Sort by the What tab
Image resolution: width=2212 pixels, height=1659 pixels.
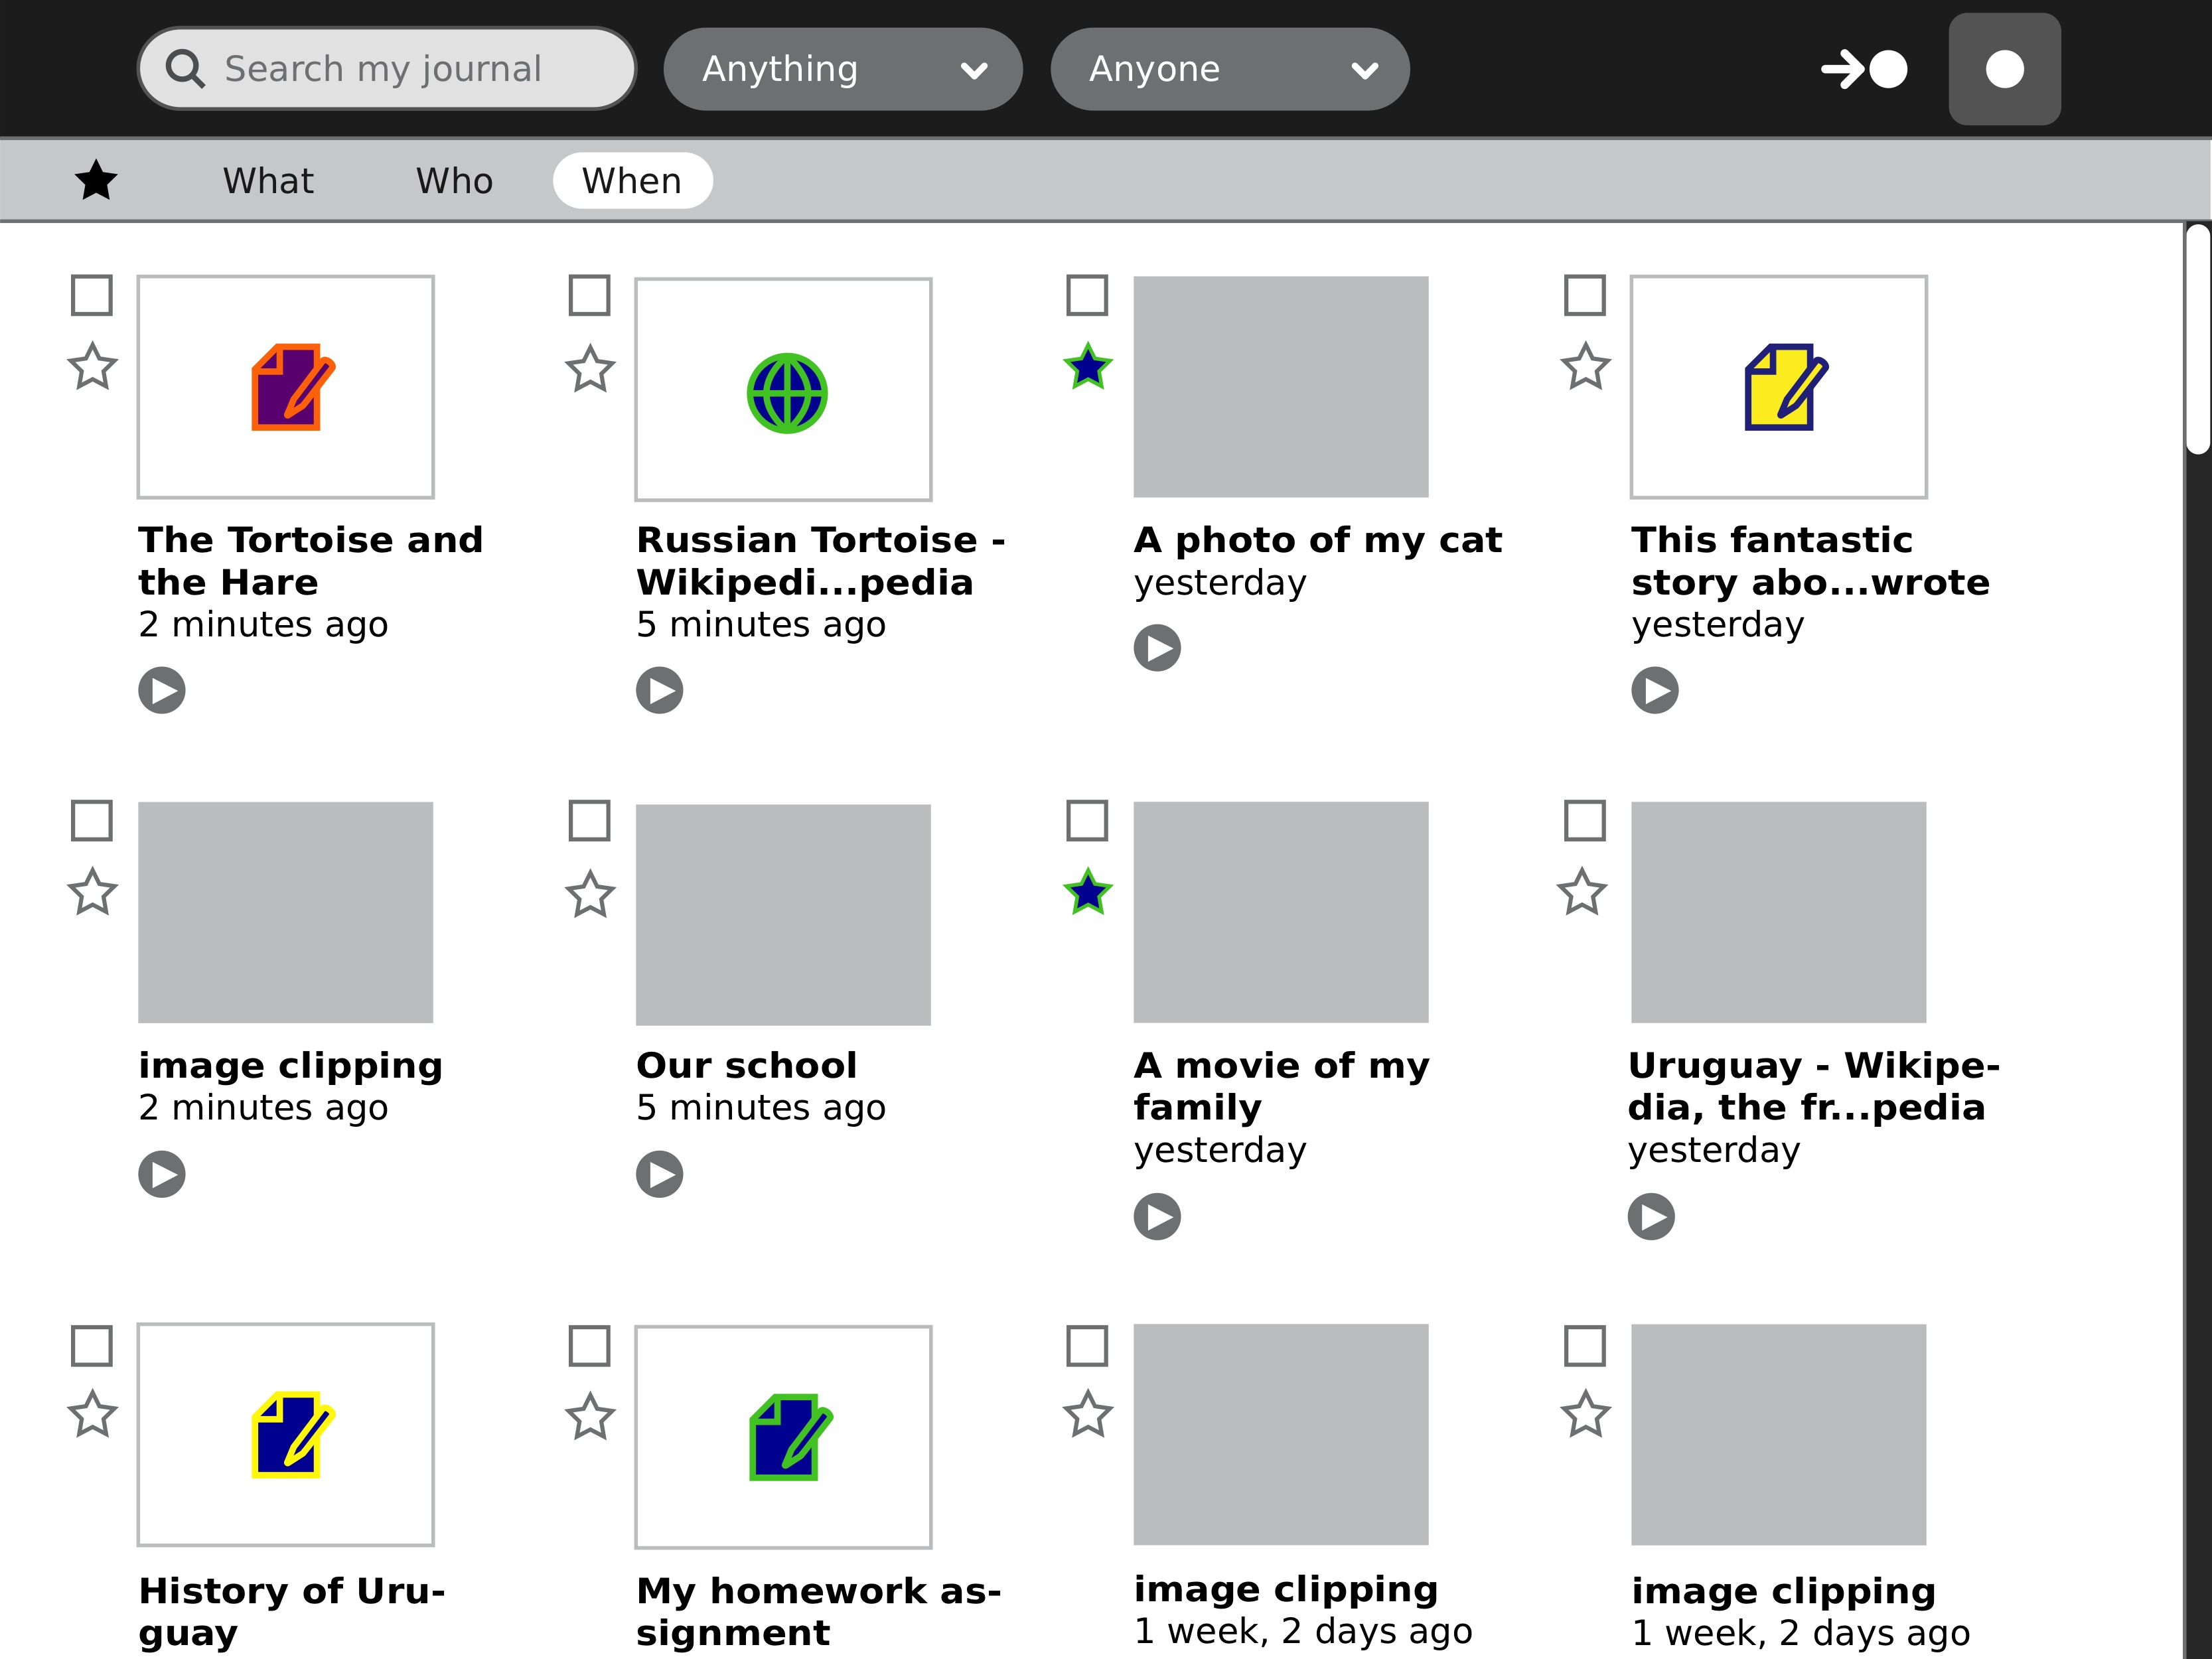268,181
